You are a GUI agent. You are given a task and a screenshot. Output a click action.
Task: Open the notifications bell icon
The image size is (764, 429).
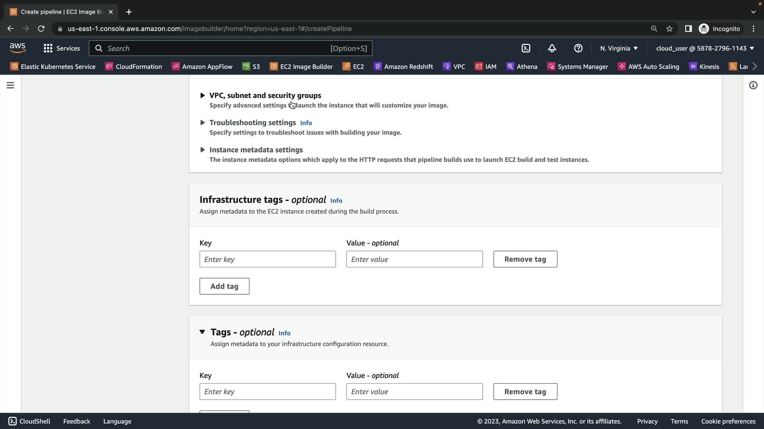click(x=552, y=48)
